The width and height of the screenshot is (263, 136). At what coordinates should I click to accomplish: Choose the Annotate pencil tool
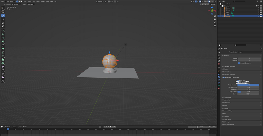(3, 30)
